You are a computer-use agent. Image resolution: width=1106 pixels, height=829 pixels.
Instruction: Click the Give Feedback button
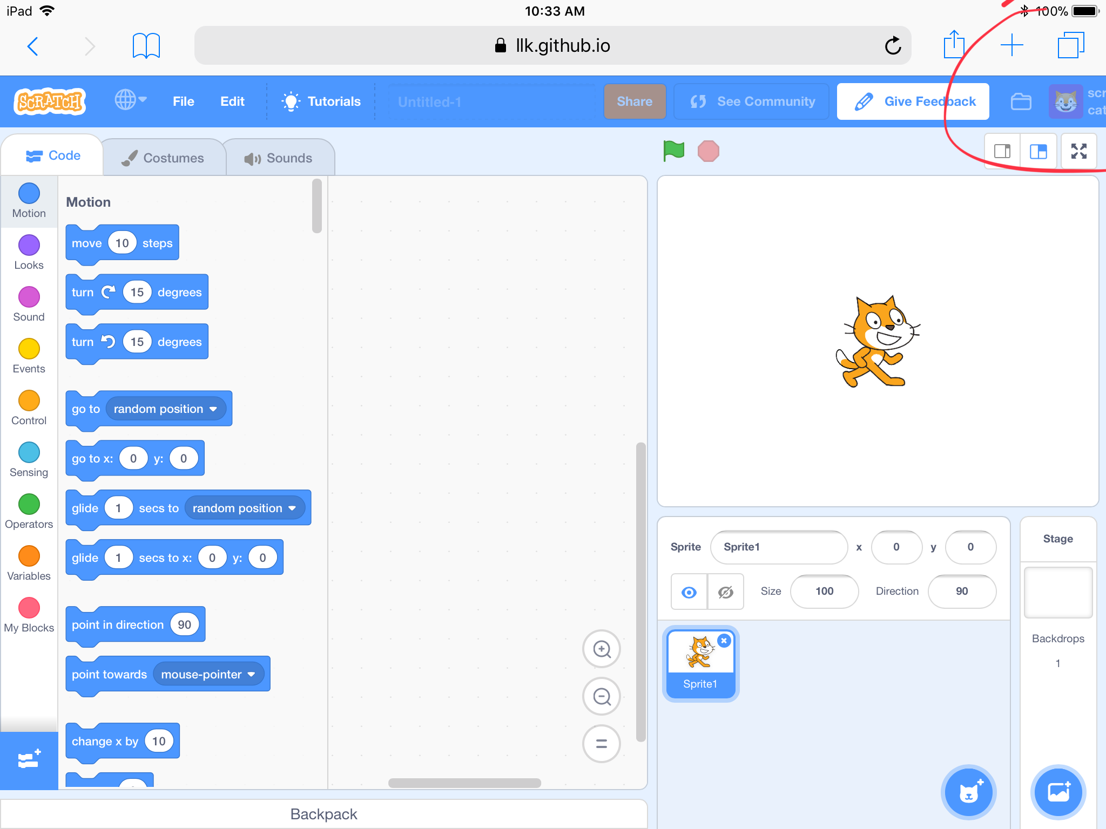click(912, 101)
